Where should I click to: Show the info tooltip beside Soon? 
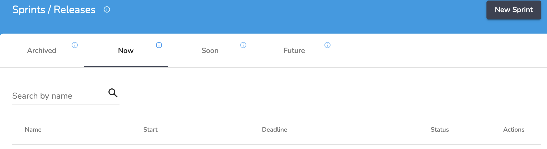coord(243,45)
